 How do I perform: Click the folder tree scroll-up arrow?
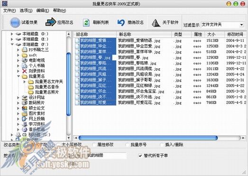(x=69, y=34)
